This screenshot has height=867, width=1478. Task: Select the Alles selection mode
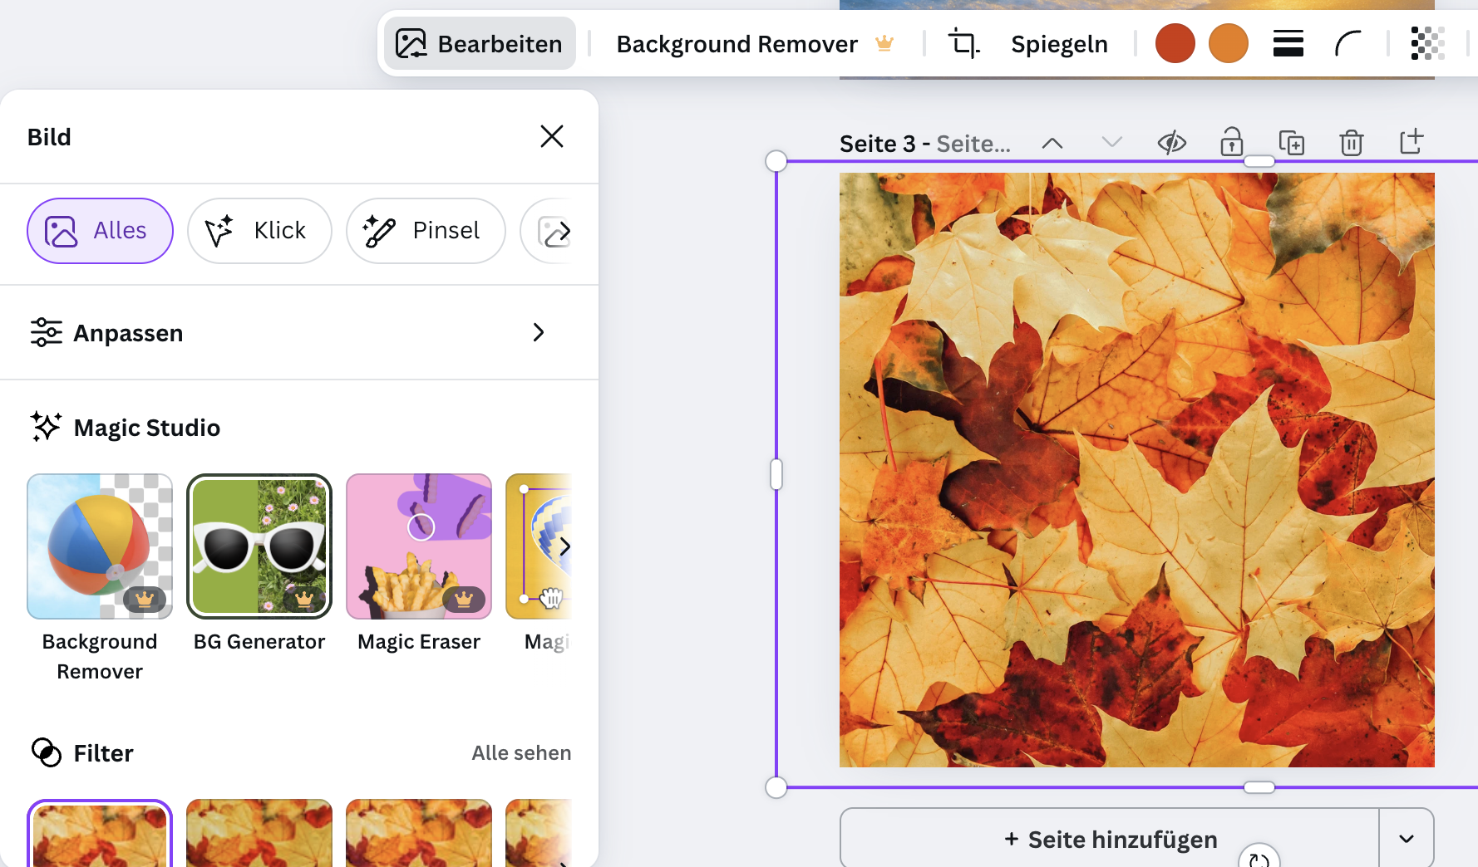point(100,231)
